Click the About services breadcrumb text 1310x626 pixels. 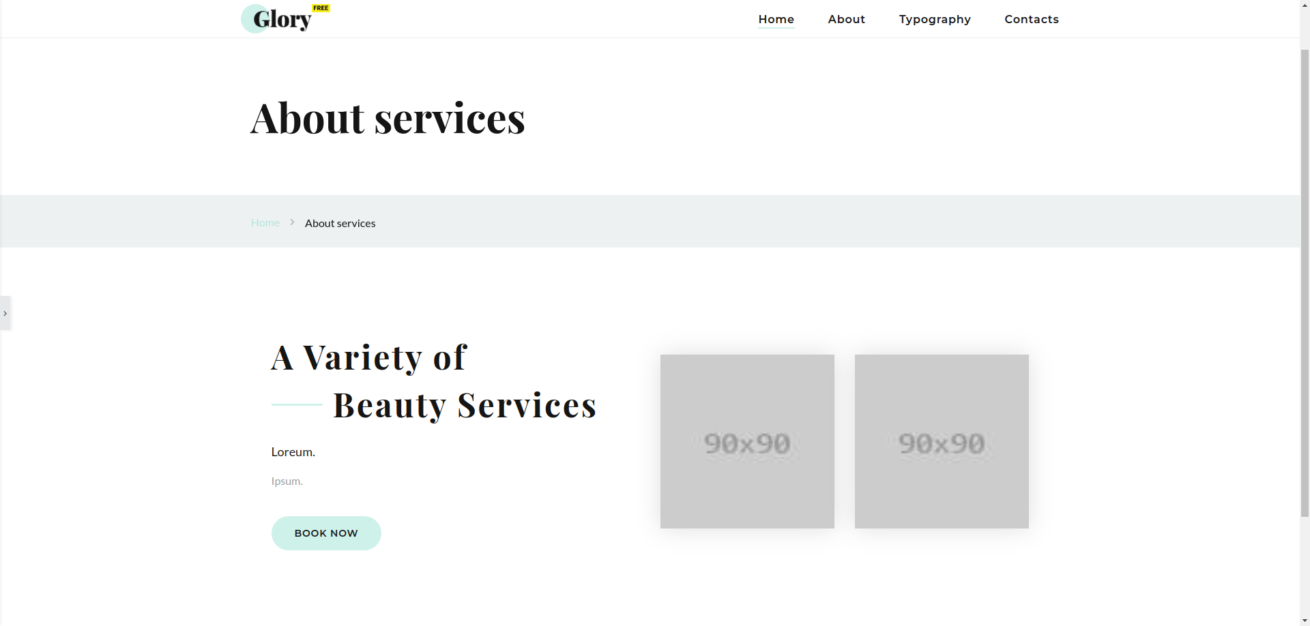tap(340, 223)
